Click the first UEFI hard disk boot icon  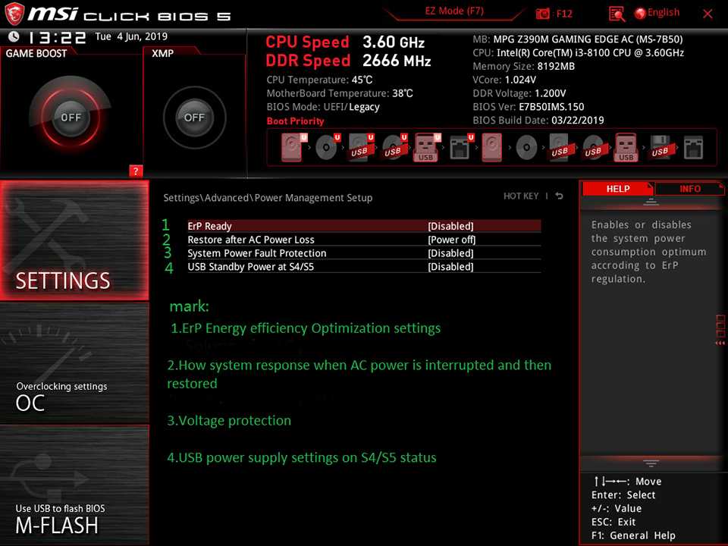(293, 147)
